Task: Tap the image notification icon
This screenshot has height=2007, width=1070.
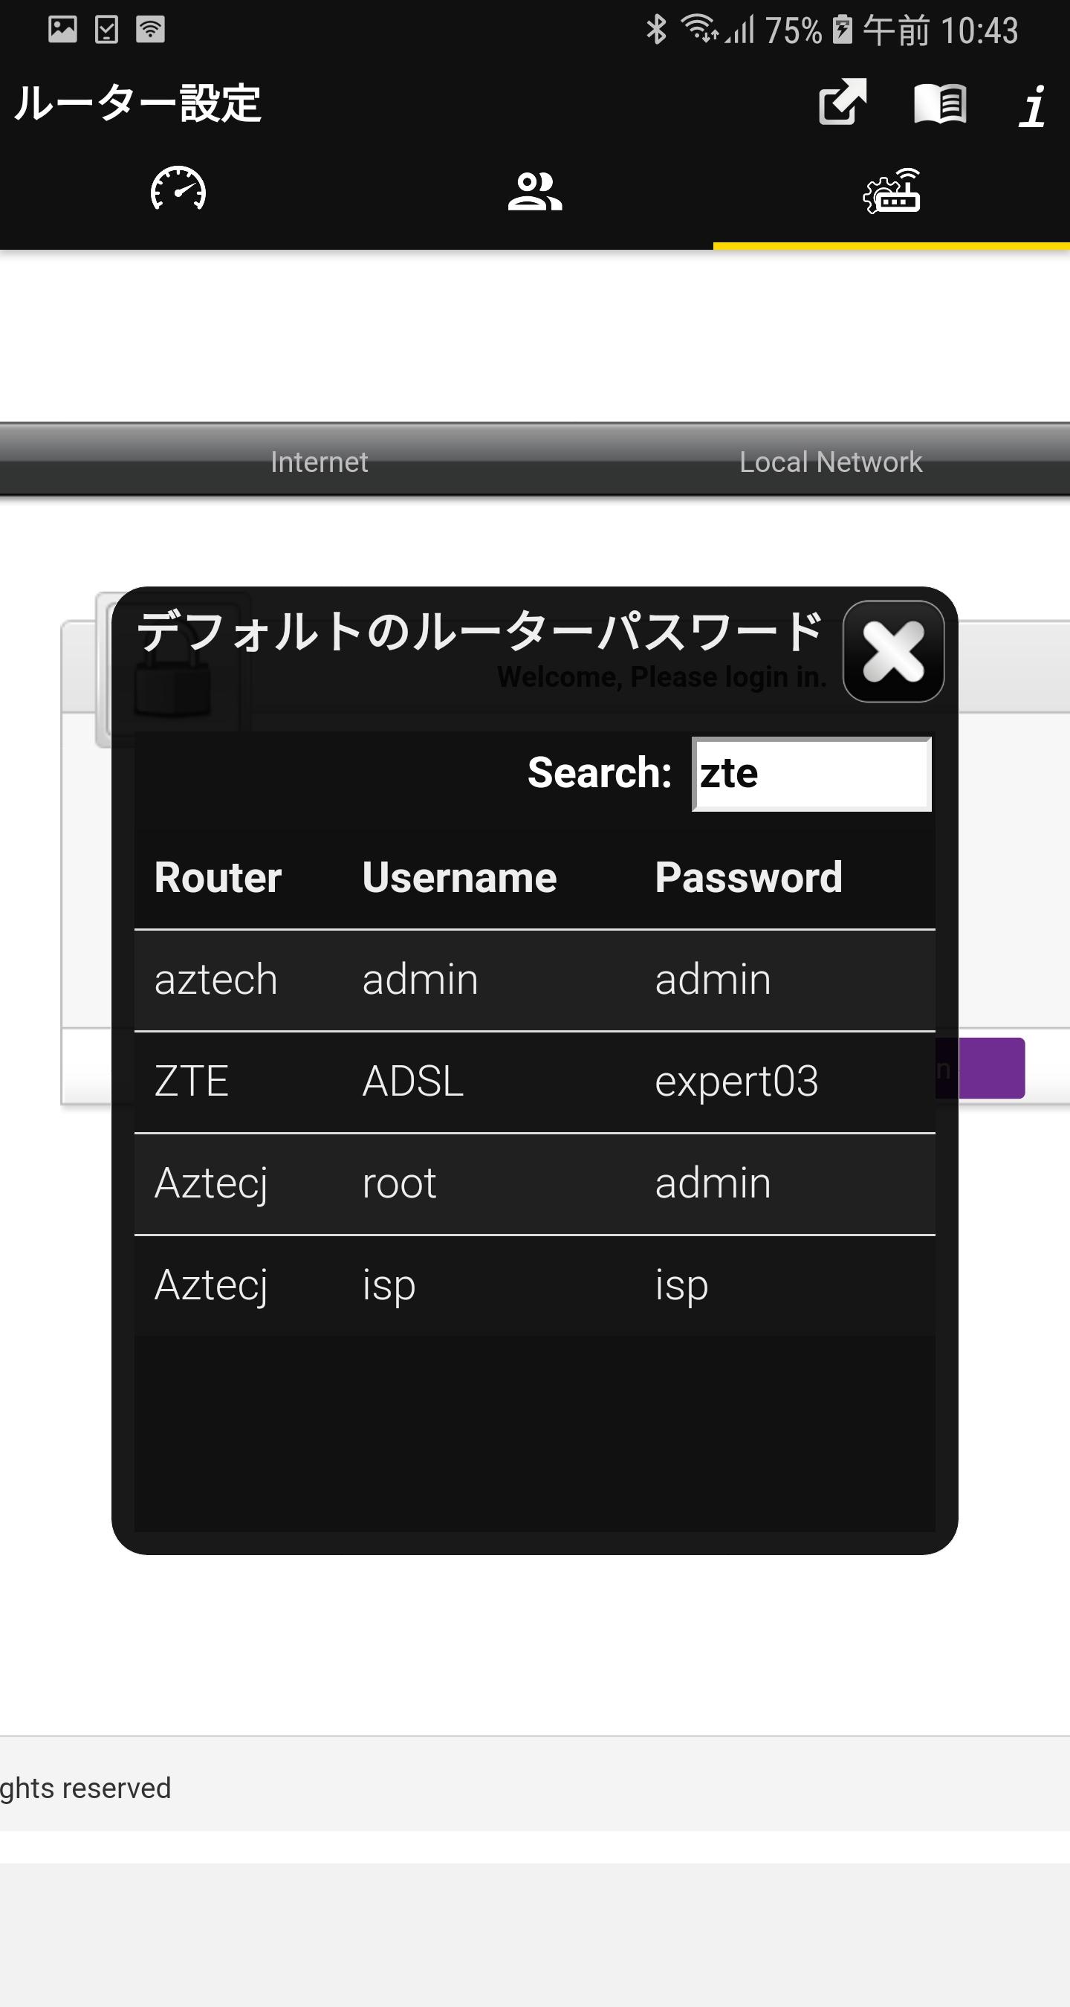Action: pyautogui.click(x=62, y=30)
